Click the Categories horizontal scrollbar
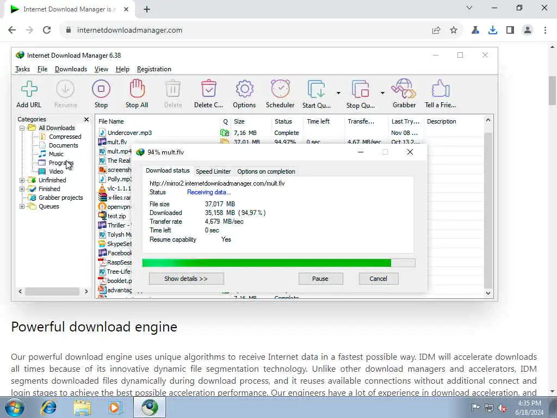The height and width of the screenshot is (418, 557). click(53, 292)
